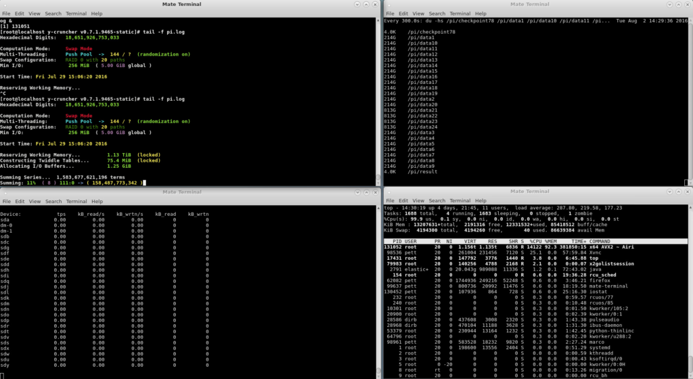Open Terminal menu in pi.log terminal window
This screenshot has width=693, height=379.
(x=76, y=14)
